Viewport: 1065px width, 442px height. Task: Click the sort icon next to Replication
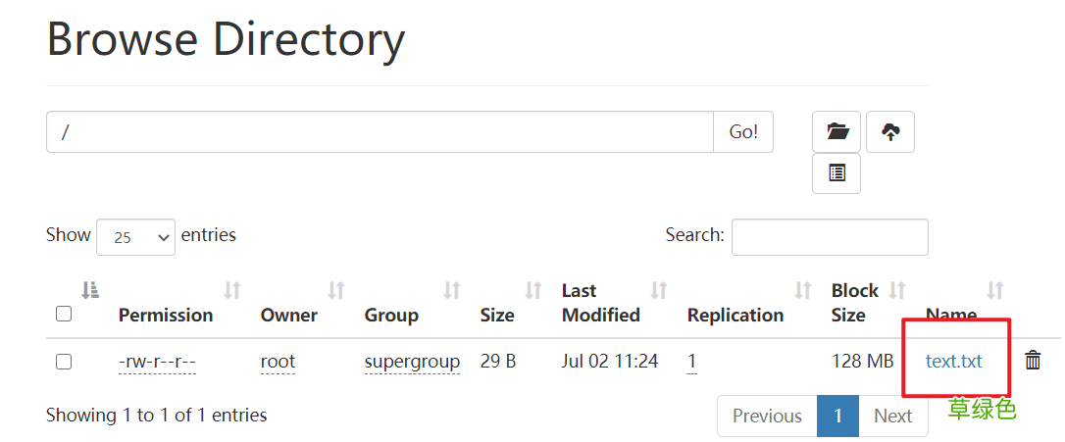coord(803,290)
